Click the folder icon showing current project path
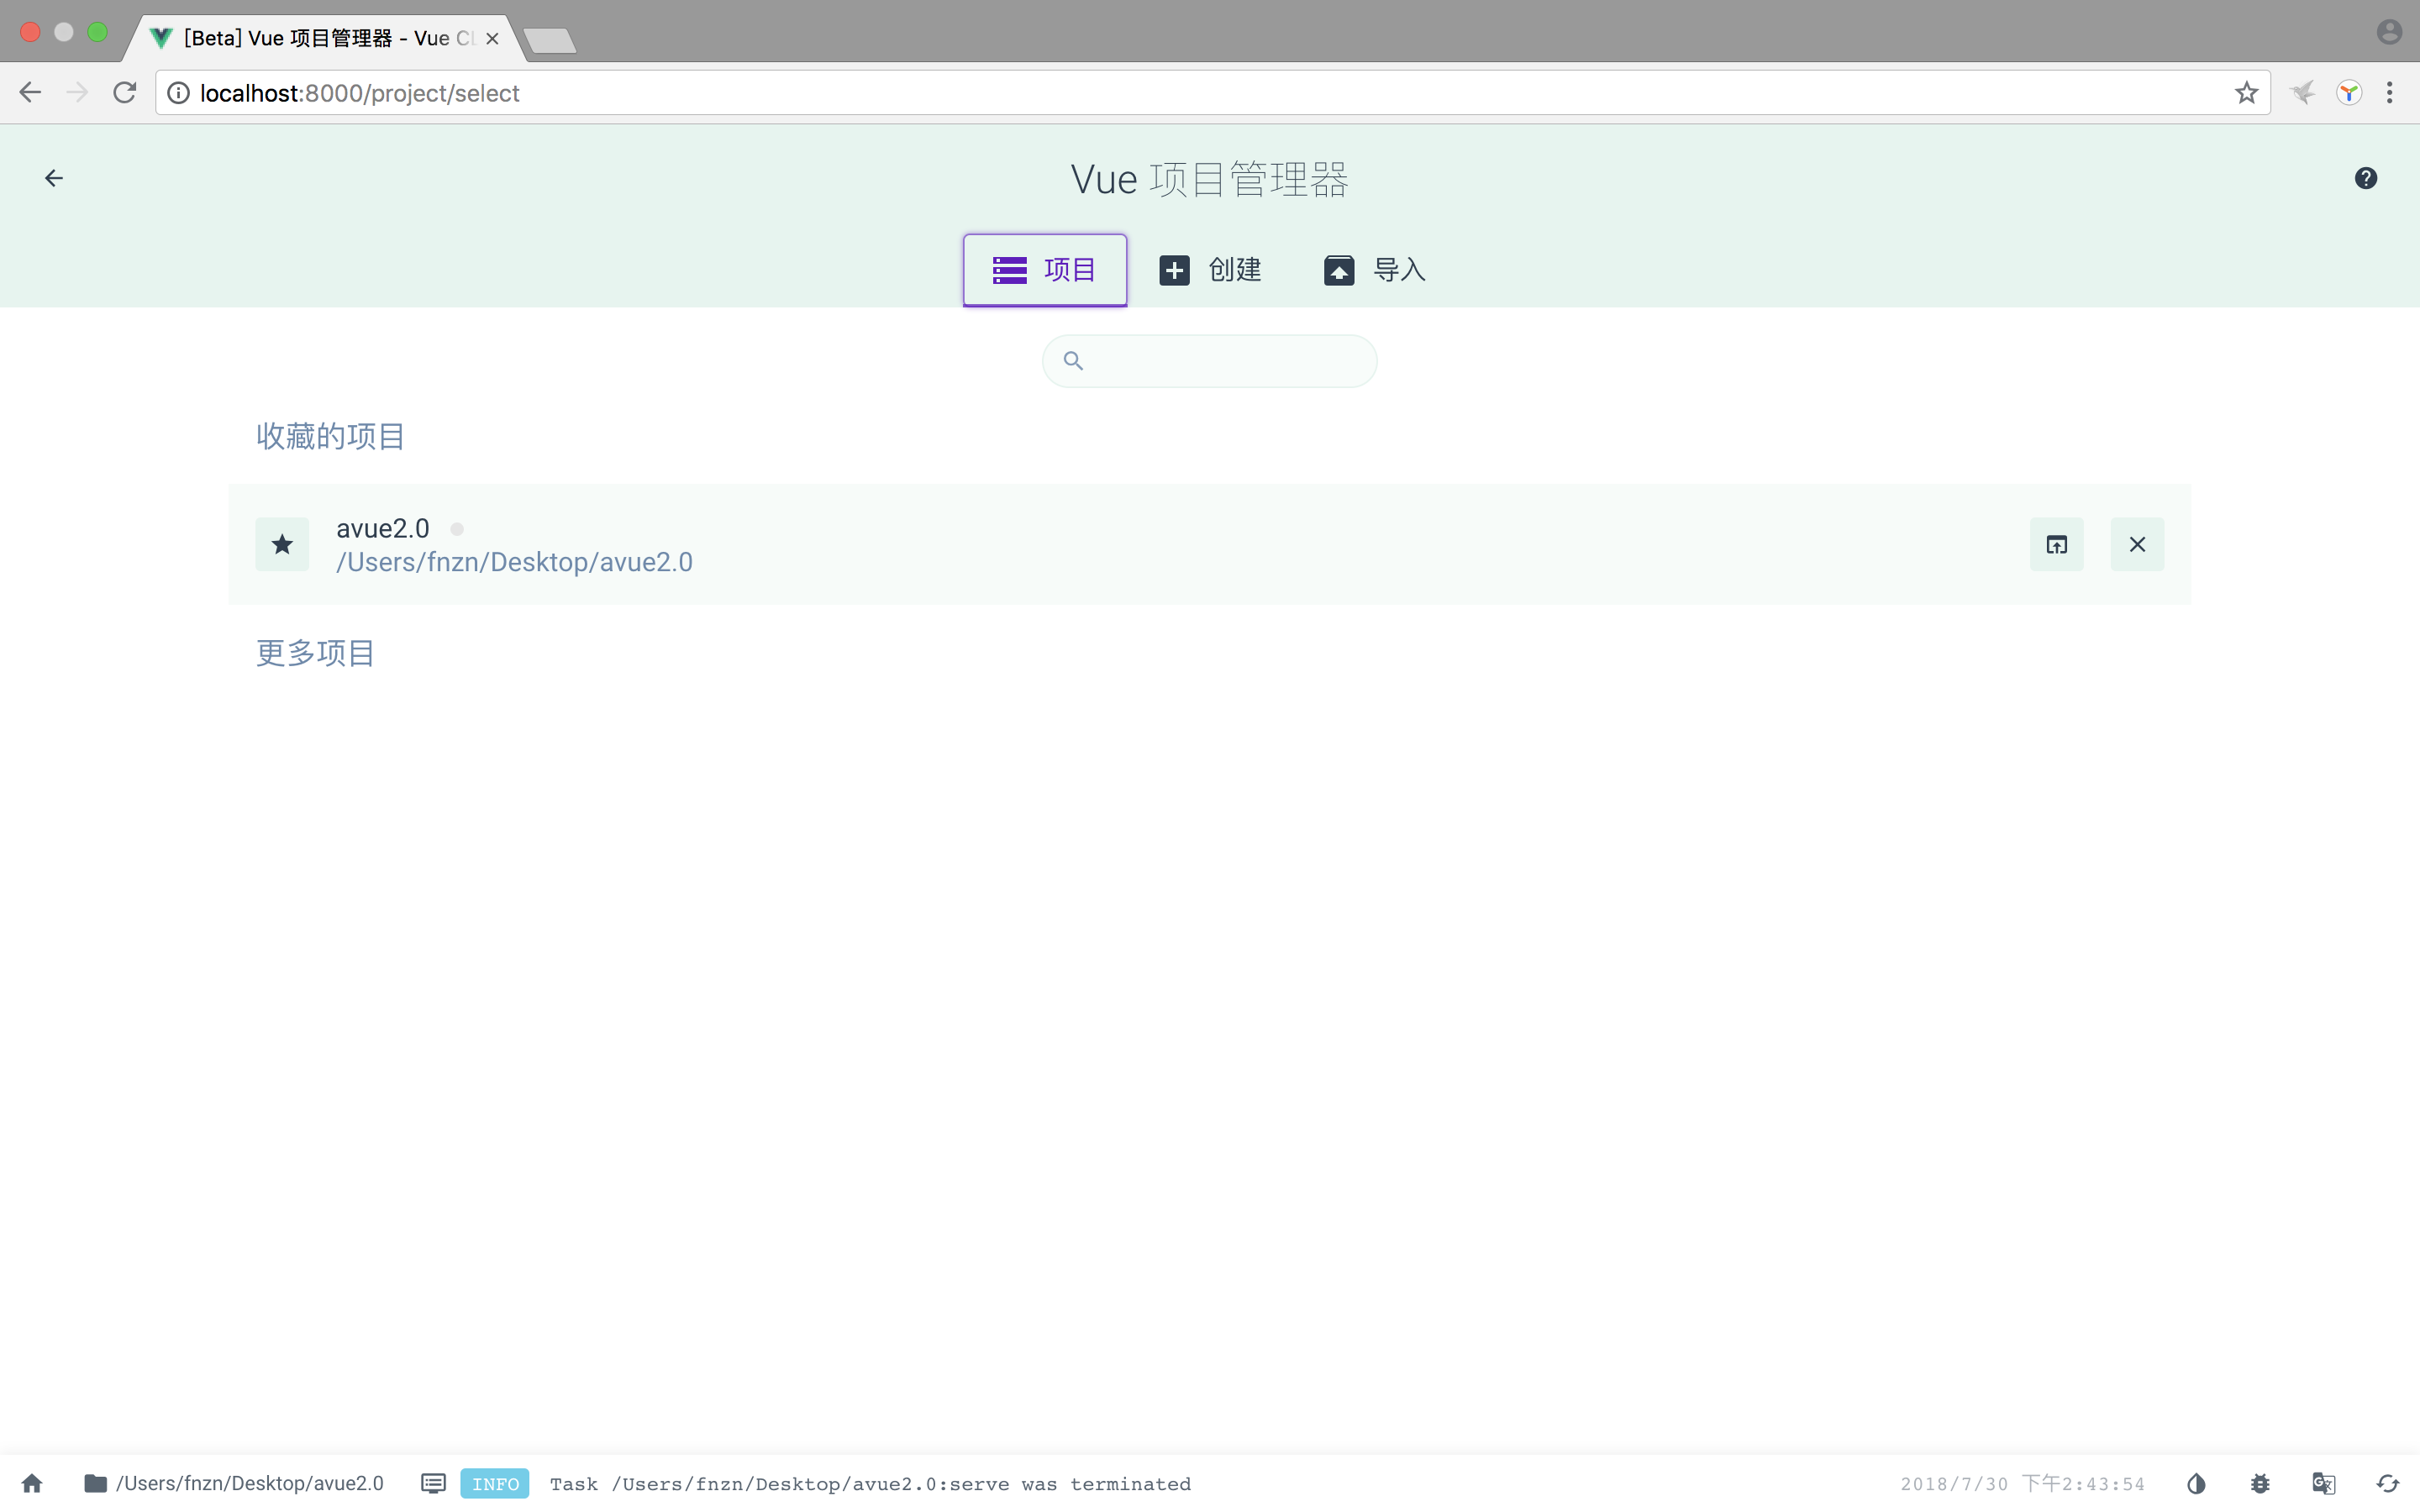The width and height of the screenshot is (2420, 1512). [x=95, y=1483]
